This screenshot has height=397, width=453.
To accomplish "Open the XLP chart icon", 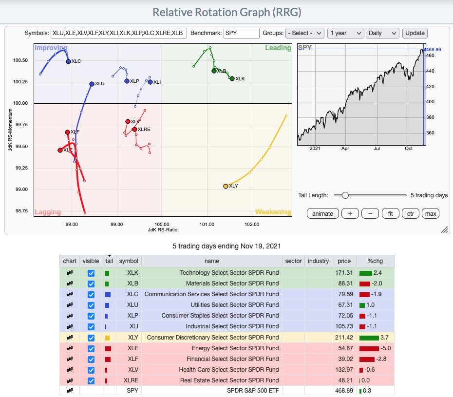I will coord(70,316).
